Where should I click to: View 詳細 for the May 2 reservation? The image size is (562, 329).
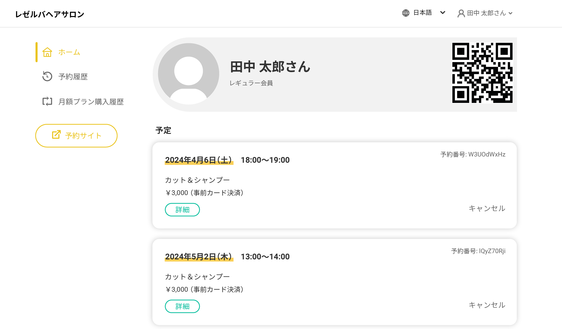[182, 306]
